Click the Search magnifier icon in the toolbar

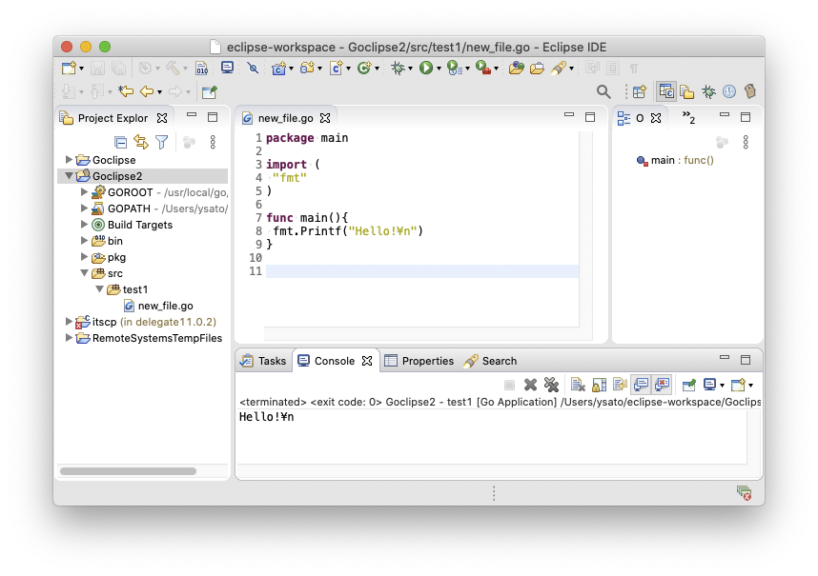coord(603,91)
